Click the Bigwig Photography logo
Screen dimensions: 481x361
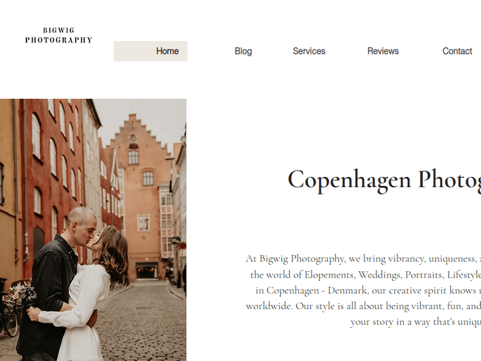tap(58, 35)
